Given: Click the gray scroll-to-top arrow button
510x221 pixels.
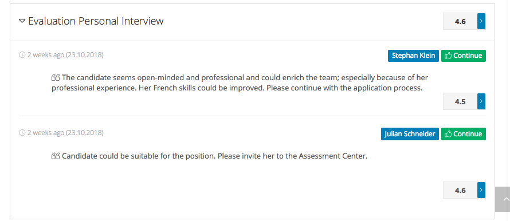Looking at the screenshot, I should [x=503, y=199].
